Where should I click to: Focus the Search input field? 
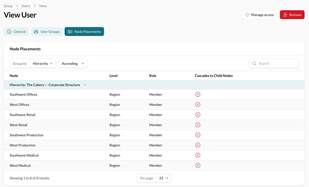click(274, 63)
